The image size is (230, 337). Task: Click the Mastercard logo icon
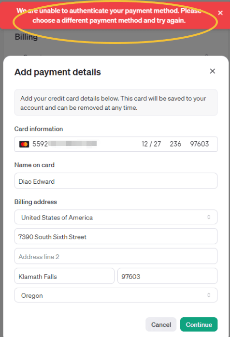click(24, 144)
